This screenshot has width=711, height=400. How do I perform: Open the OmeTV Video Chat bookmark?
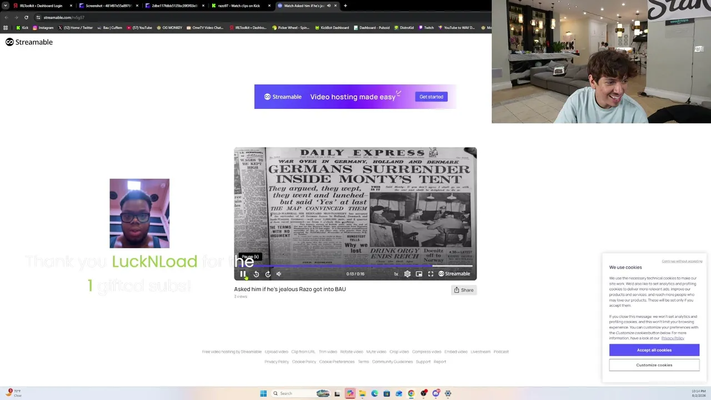204,28
